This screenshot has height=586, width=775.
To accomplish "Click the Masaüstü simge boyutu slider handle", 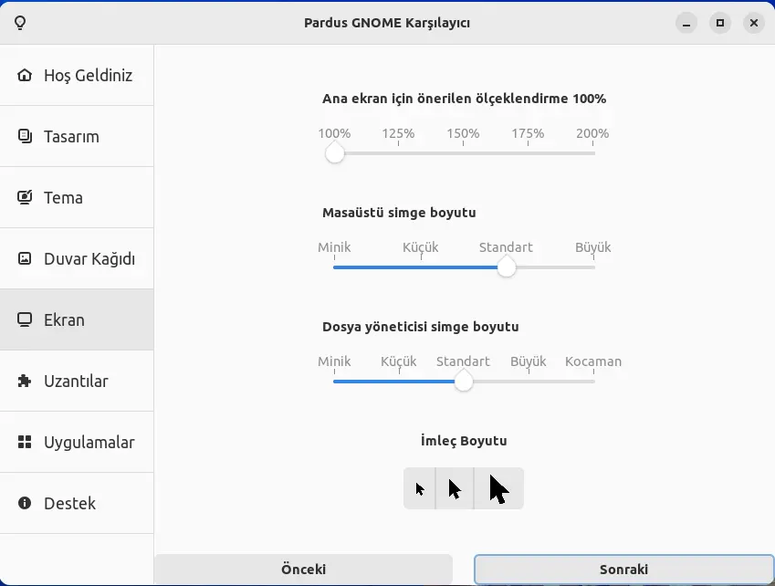I will [x=506, y=267].
